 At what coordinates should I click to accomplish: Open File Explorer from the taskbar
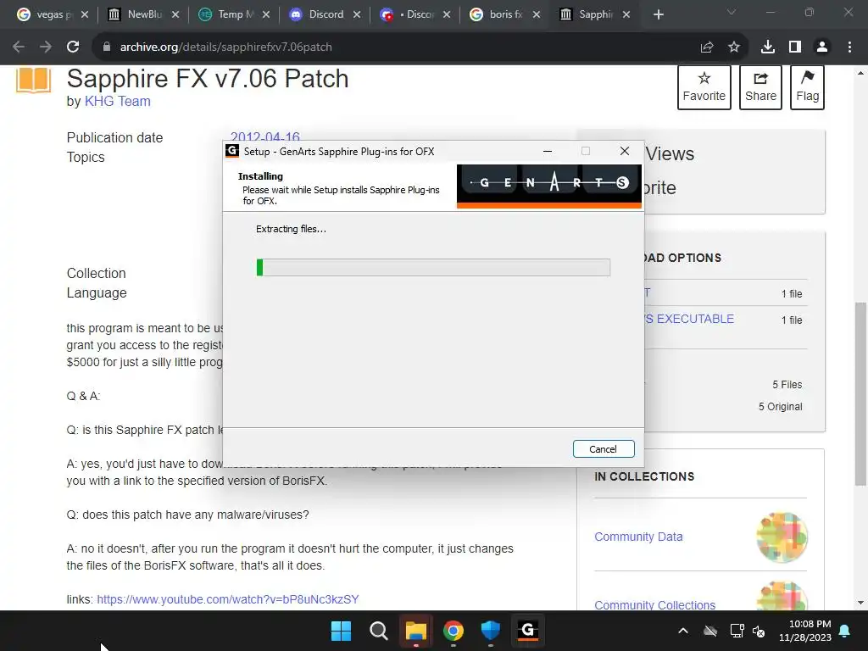[x=415, y=631]
